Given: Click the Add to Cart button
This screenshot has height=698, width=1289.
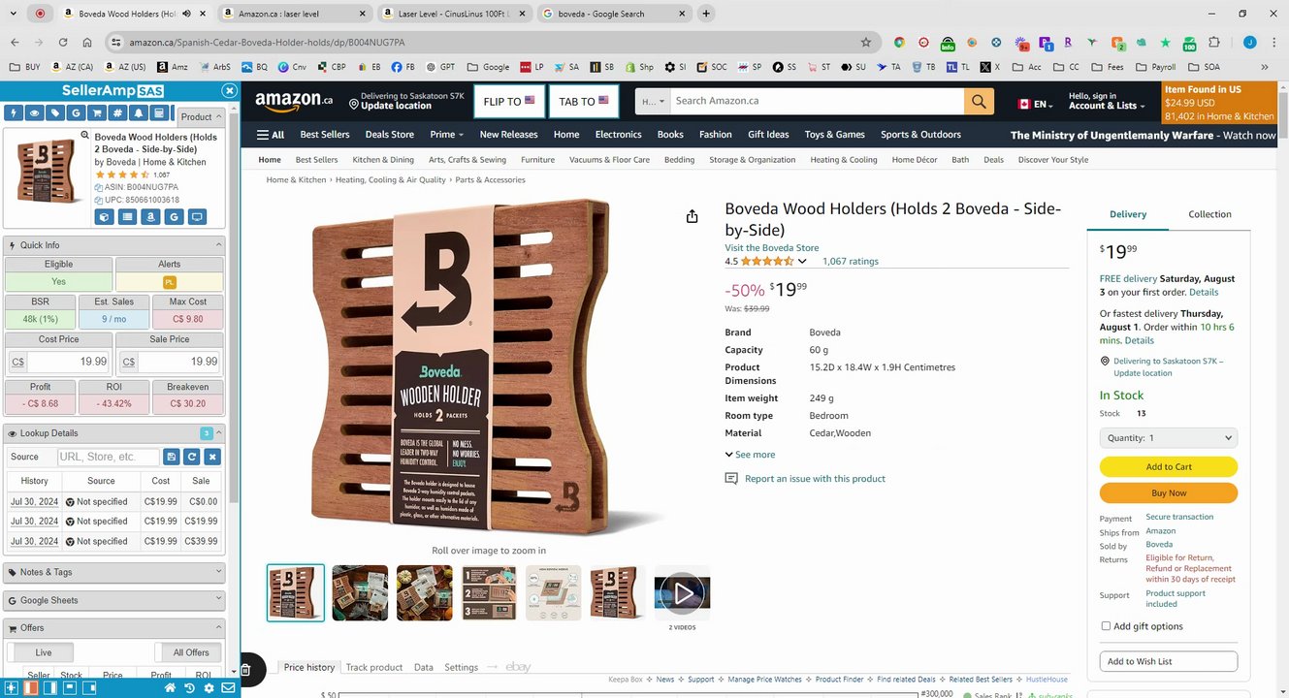Looking at the screenshot, I should click(1169, 466).
